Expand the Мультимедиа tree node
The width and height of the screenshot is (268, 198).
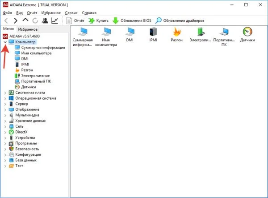click(x=5, y=115)
